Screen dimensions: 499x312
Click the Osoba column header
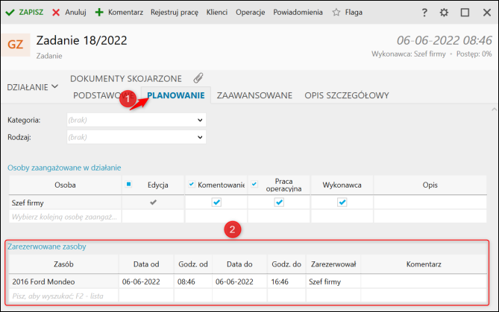click(65, 185)
